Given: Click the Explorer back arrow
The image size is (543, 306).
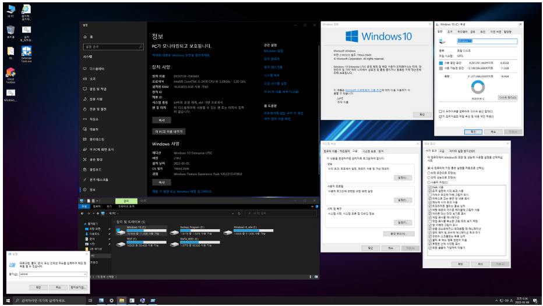Looking at the screenshot, I should 82,214.
